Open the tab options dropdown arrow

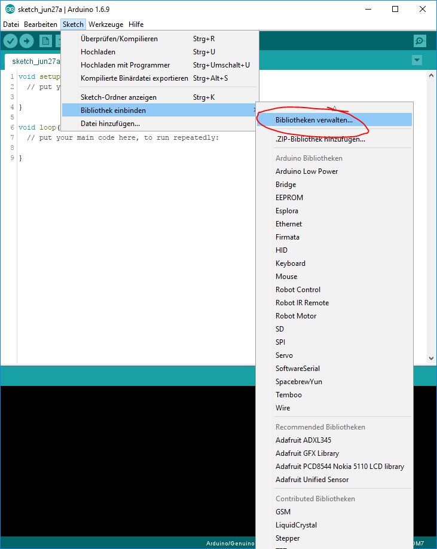point(417,60)
